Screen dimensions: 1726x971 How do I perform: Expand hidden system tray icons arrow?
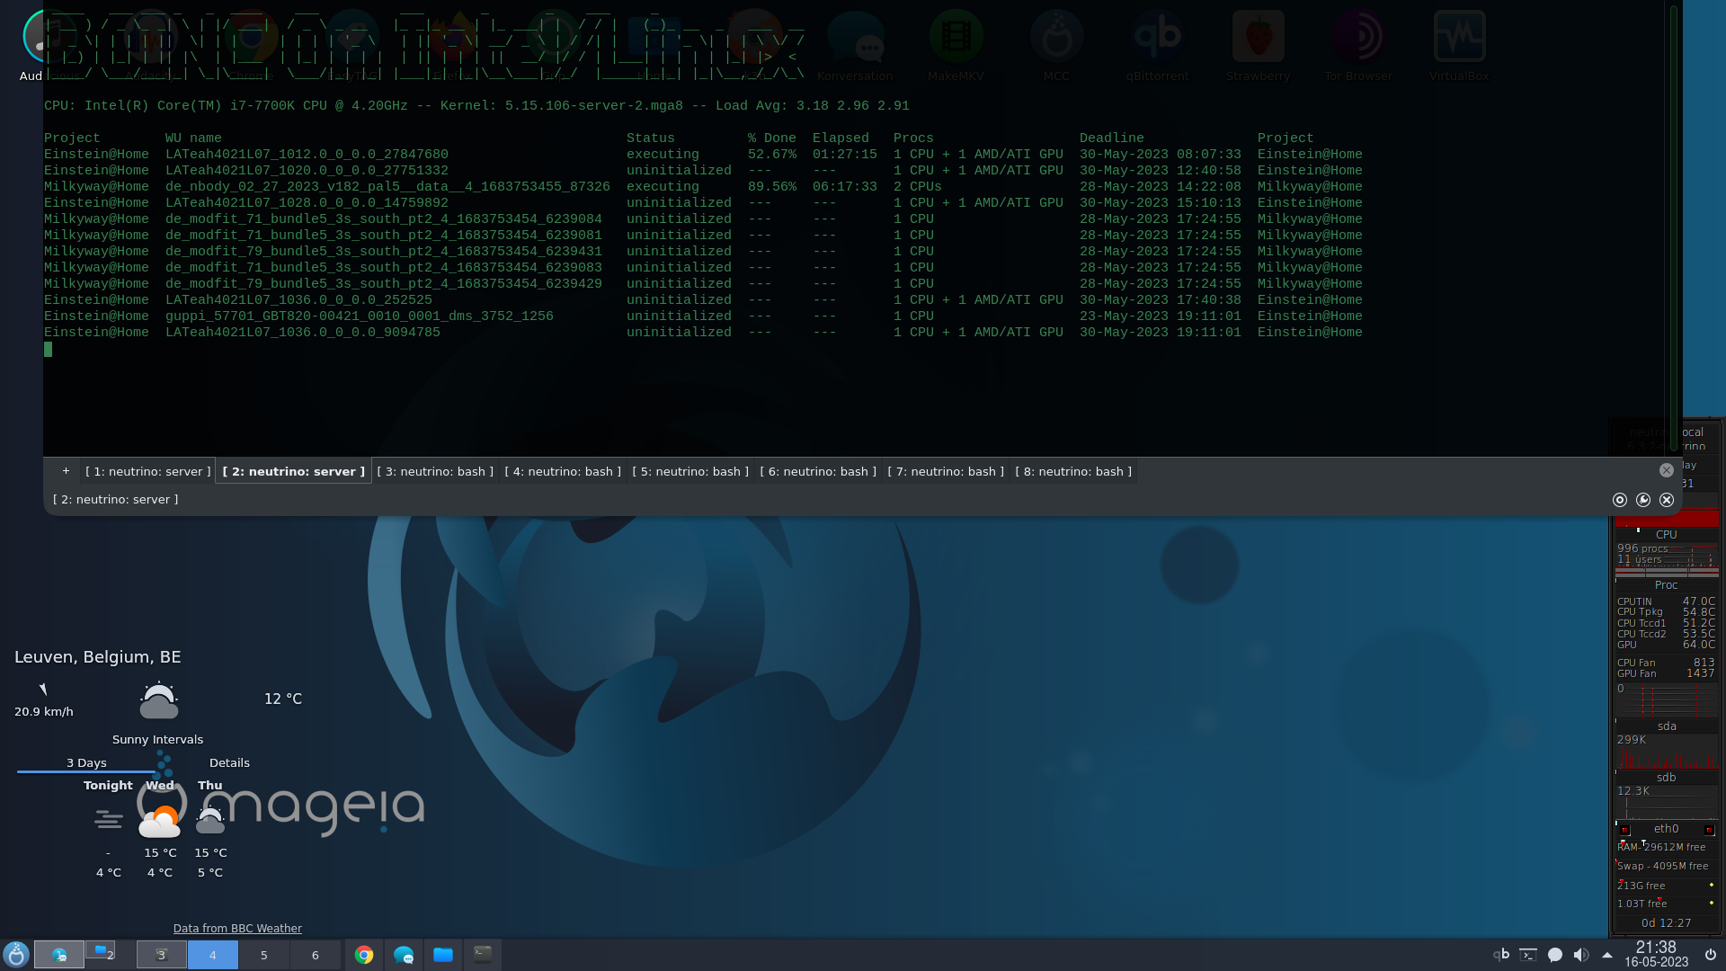(x=1607, y=955)
